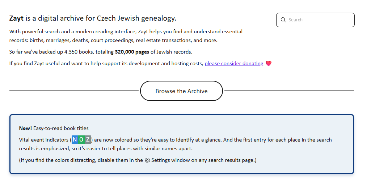Screen dimensions: 371x185
Task: Click the Vital event indicators text
Action: tap(43, 140)
